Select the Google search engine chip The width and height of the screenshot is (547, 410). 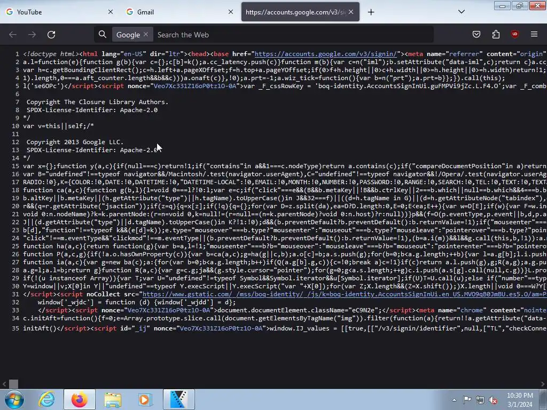pyautogui.click(x=128, y=35)
